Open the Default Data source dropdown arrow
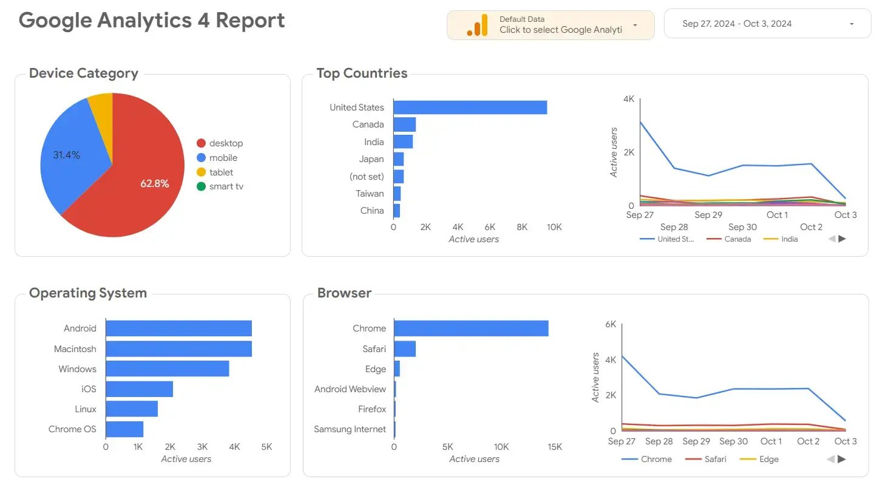This screenshot has width=894, height=479. pyautogui.click(x=635, y=25)
